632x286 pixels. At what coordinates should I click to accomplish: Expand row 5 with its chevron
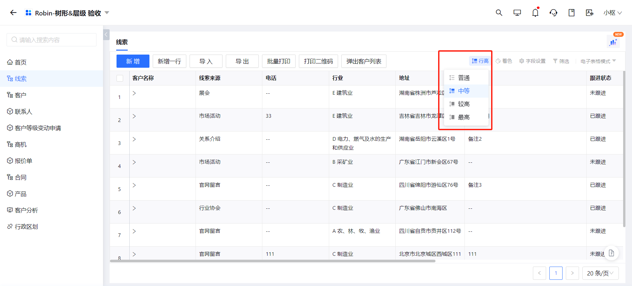tap(134, 185)
